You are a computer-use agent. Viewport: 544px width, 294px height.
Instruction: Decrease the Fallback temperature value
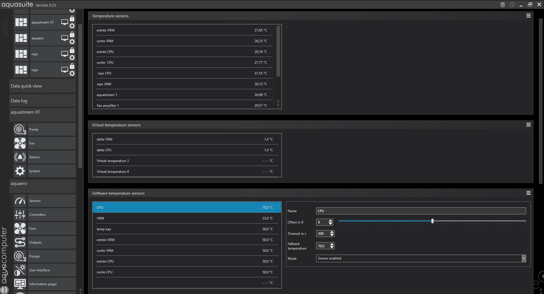click(x=332, y=247)
